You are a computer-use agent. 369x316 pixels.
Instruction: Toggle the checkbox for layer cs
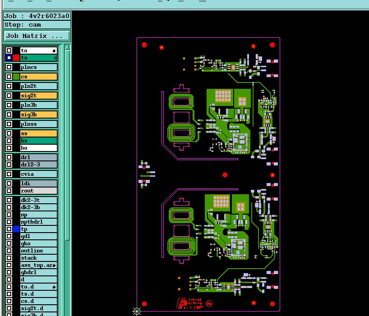click(x=9, y=77)
